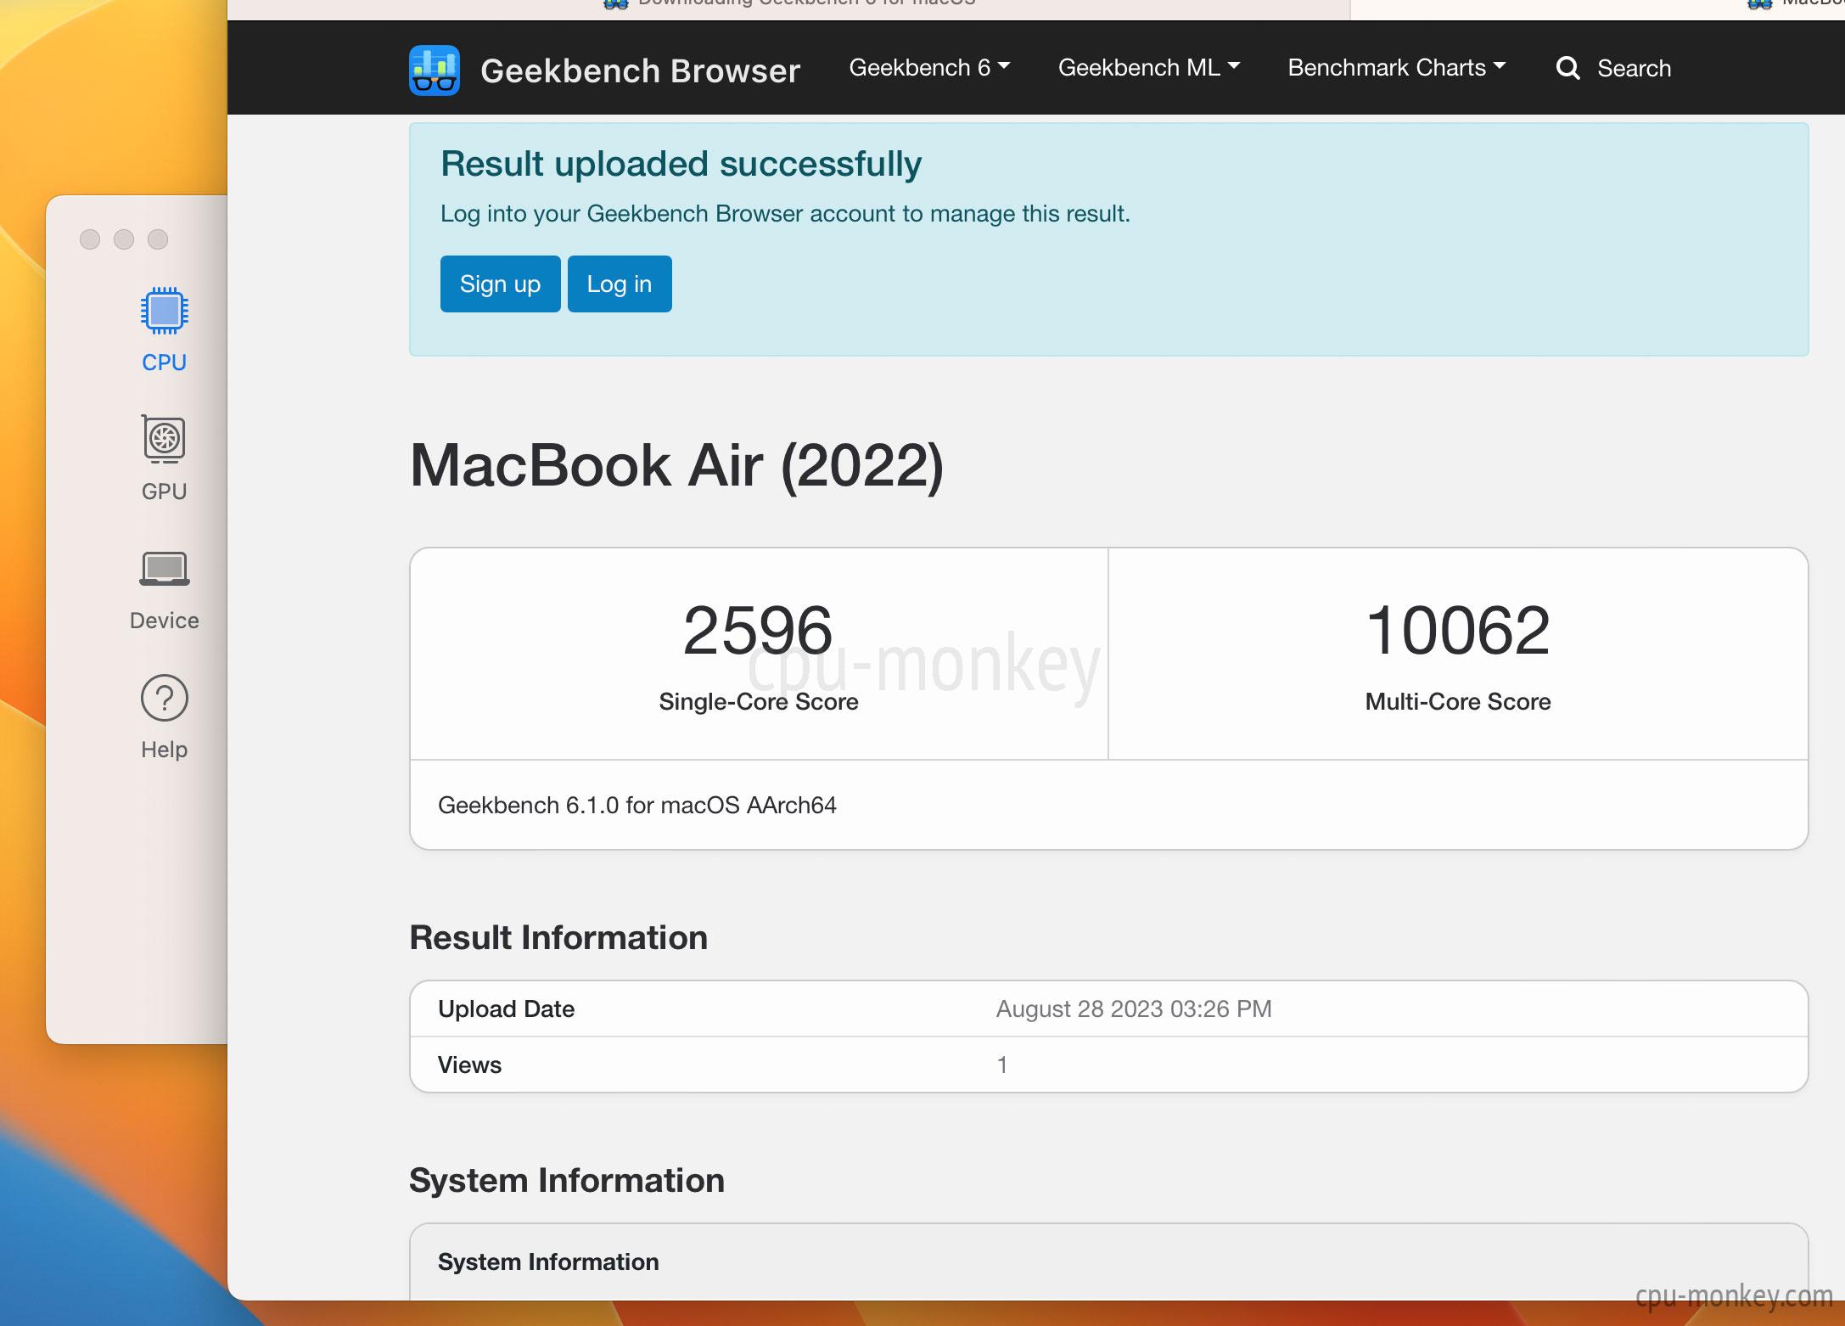Open the GPU benchmark section
Screen dimensions: 1845x1326
pos(164,458)
